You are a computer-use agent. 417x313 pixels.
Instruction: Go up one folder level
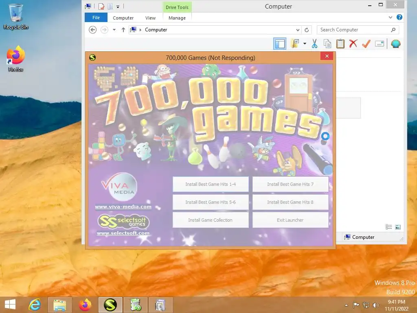coord(123,29)
